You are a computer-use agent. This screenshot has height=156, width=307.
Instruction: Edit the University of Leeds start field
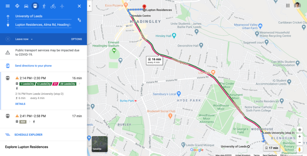(43, 16)
